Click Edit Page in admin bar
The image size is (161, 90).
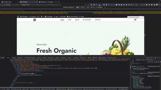point(63,16)
